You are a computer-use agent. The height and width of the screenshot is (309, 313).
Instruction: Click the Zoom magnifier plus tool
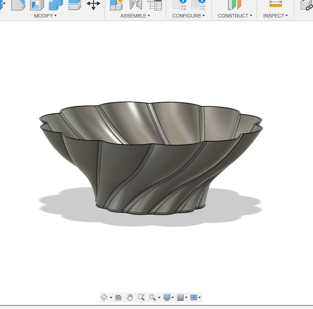tap(141, 297)
